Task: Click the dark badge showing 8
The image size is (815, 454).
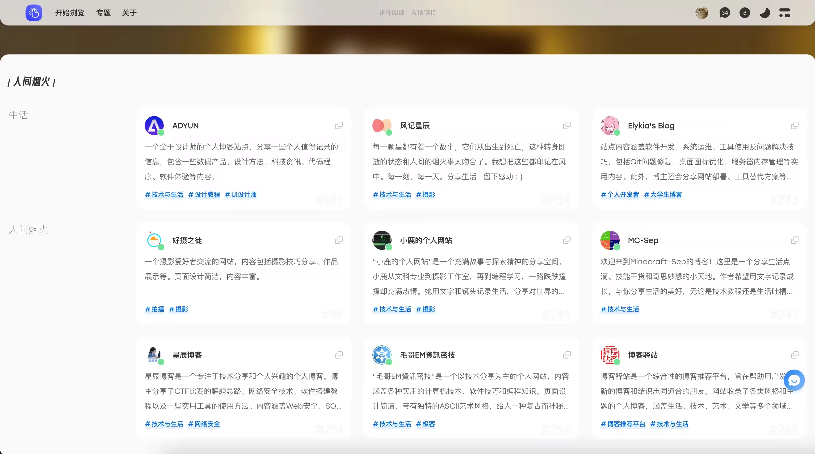Action: pos(745,13)
